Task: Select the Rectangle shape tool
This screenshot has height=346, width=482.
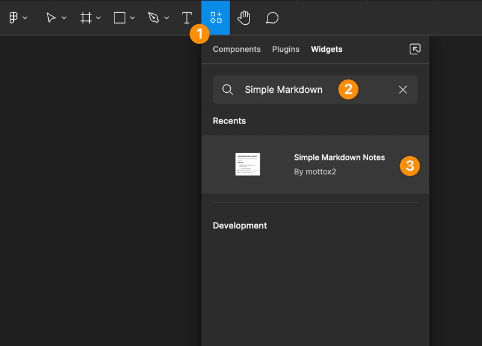Action: 119,18
